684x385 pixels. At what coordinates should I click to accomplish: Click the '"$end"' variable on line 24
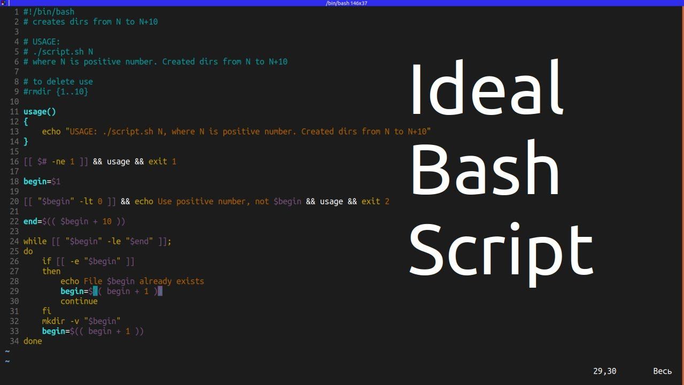[139, 242]
